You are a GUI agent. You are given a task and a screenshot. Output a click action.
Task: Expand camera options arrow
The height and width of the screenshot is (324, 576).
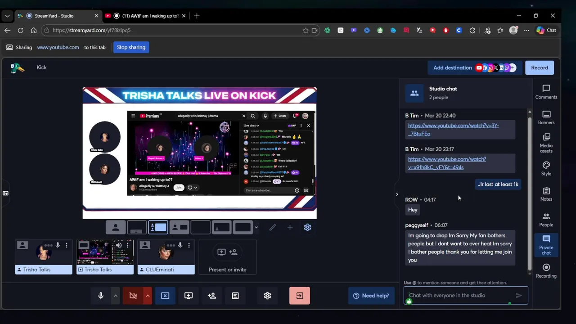tap(147, 296)
